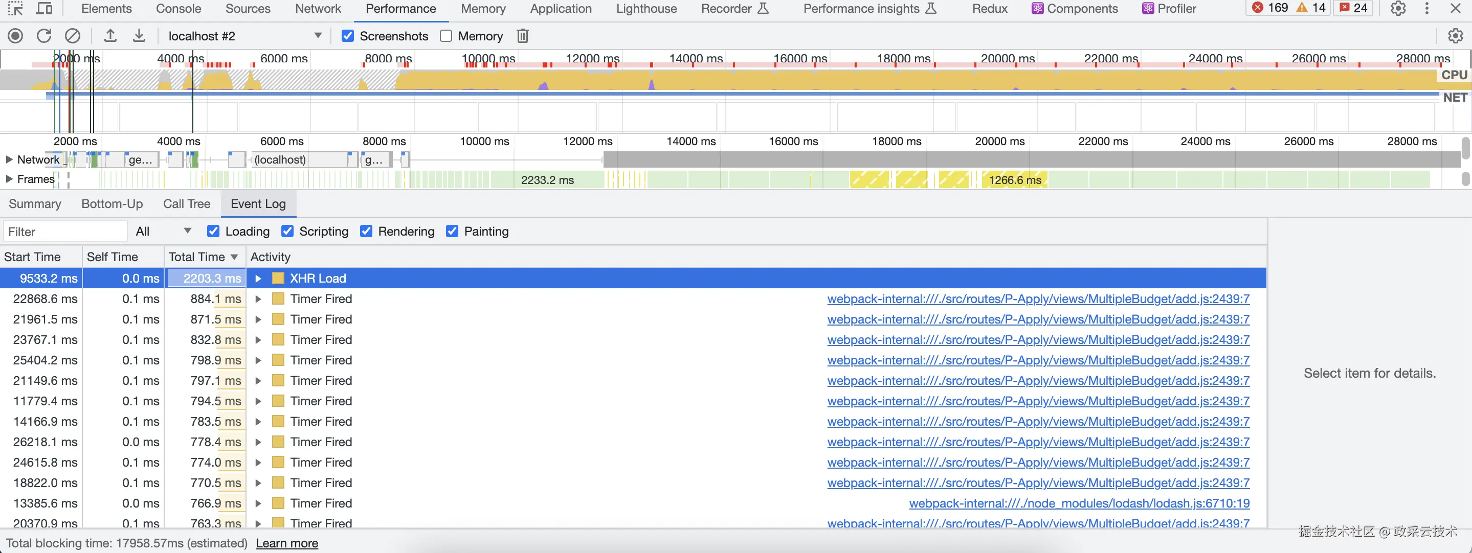The width and height of the screenshot is (1472, 553).
Task: Open the localhost #2 recording dropdown
Action: pyautogui.click(x=318, y=36)
